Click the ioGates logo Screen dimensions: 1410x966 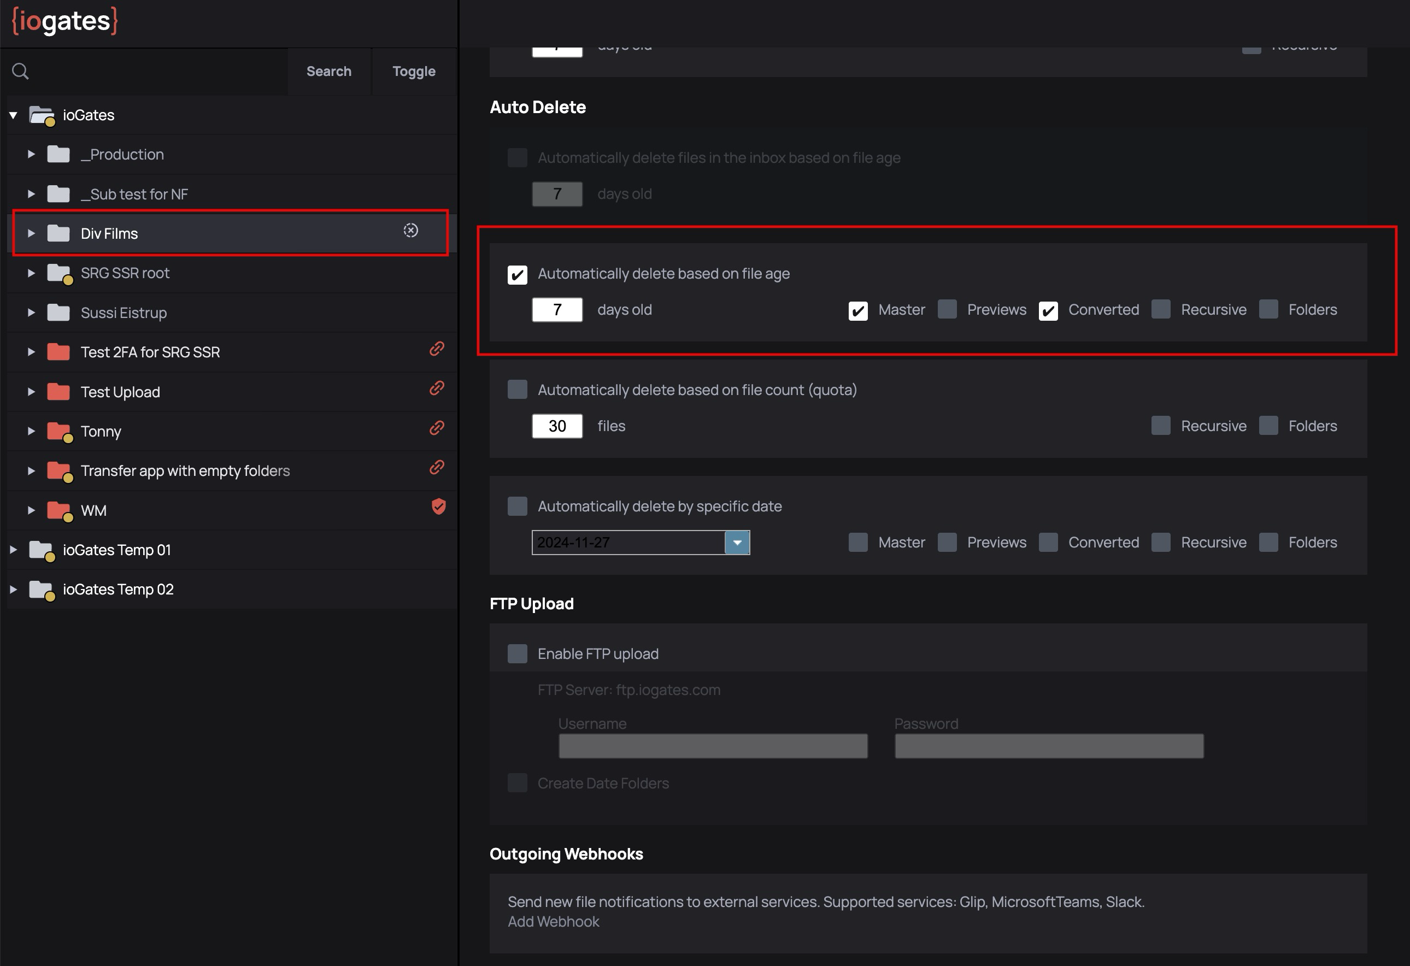point(65,21)
